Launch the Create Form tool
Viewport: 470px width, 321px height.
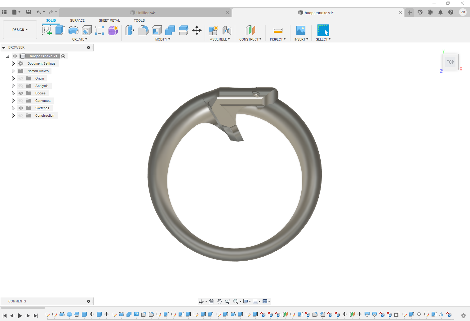tap(113, 30)
